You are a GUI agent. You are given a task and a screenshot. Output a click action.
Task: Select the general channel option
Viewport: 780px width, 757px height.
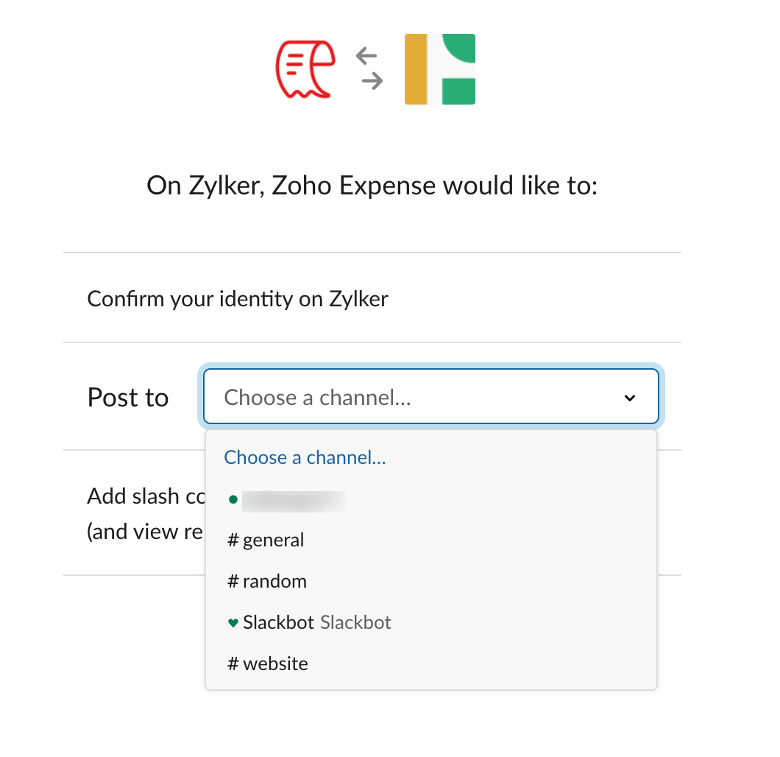pyautogui.click(x=431, y=540)
